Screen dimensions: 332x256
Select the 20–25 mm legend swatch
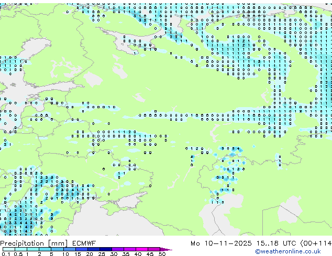[x=93, y=249]
